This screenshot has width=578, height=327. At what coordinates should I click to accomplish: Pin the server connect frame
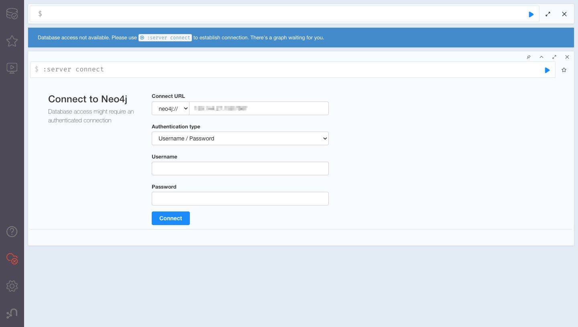529,57
